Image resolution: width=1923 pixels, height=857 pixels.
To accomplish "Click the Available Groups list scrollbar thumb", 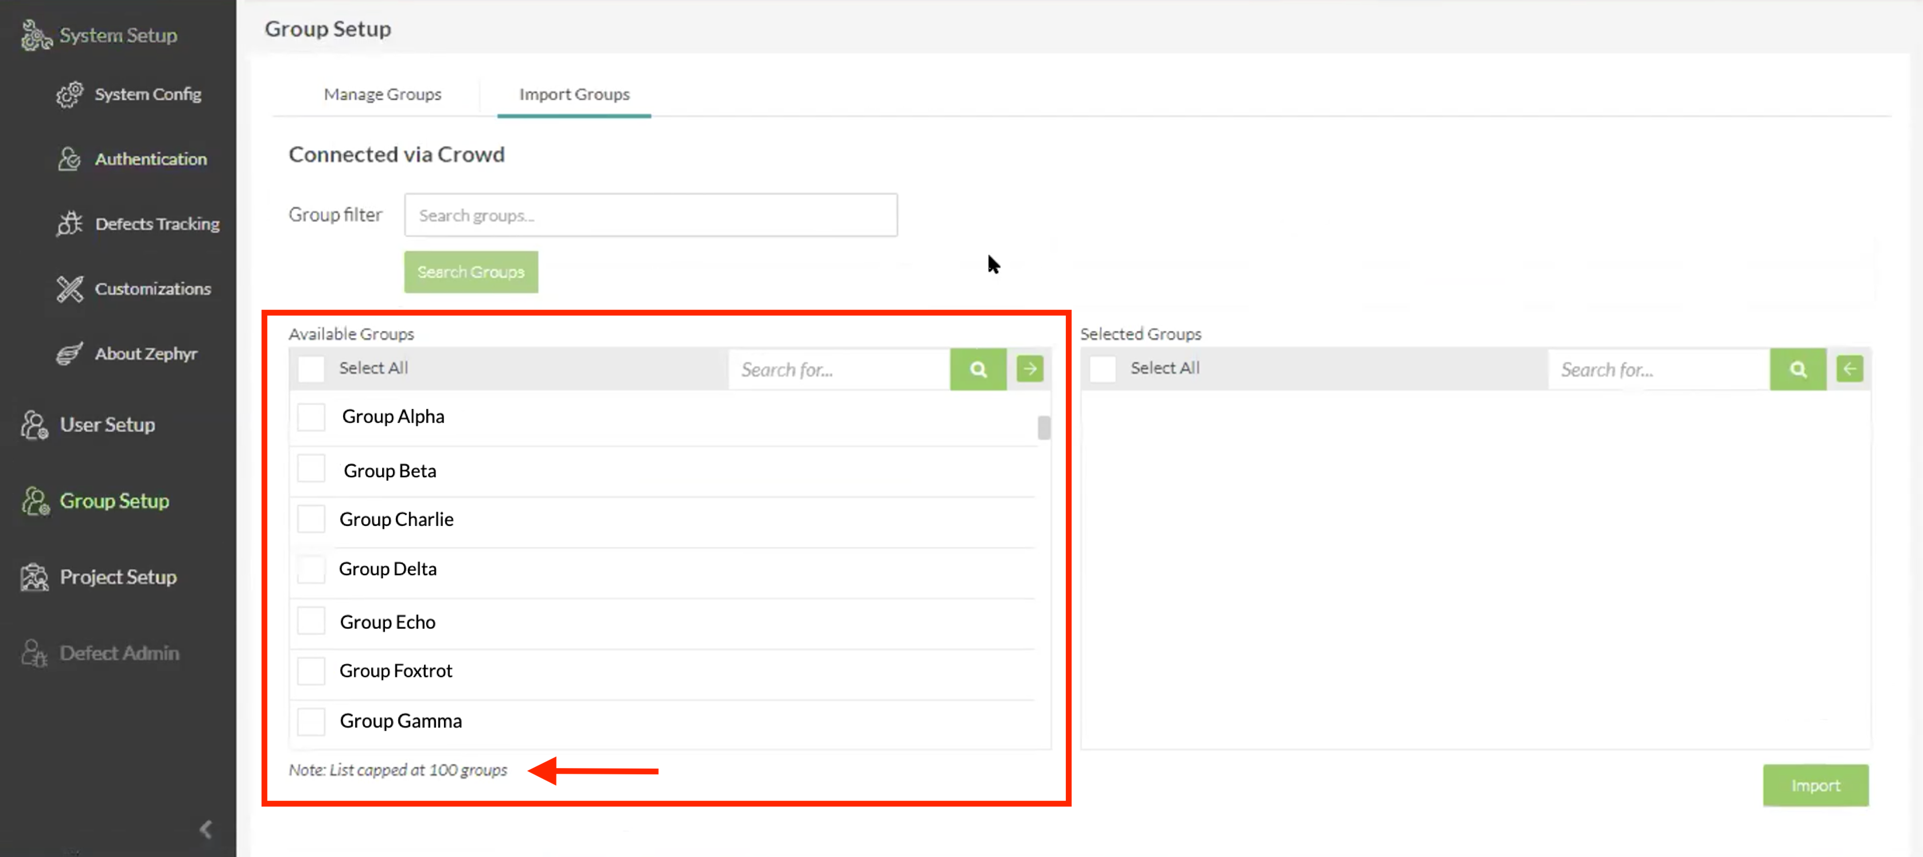I will tap(1044, 428).
